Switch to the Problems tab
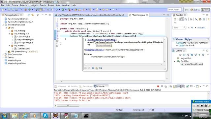 [60, 86]
